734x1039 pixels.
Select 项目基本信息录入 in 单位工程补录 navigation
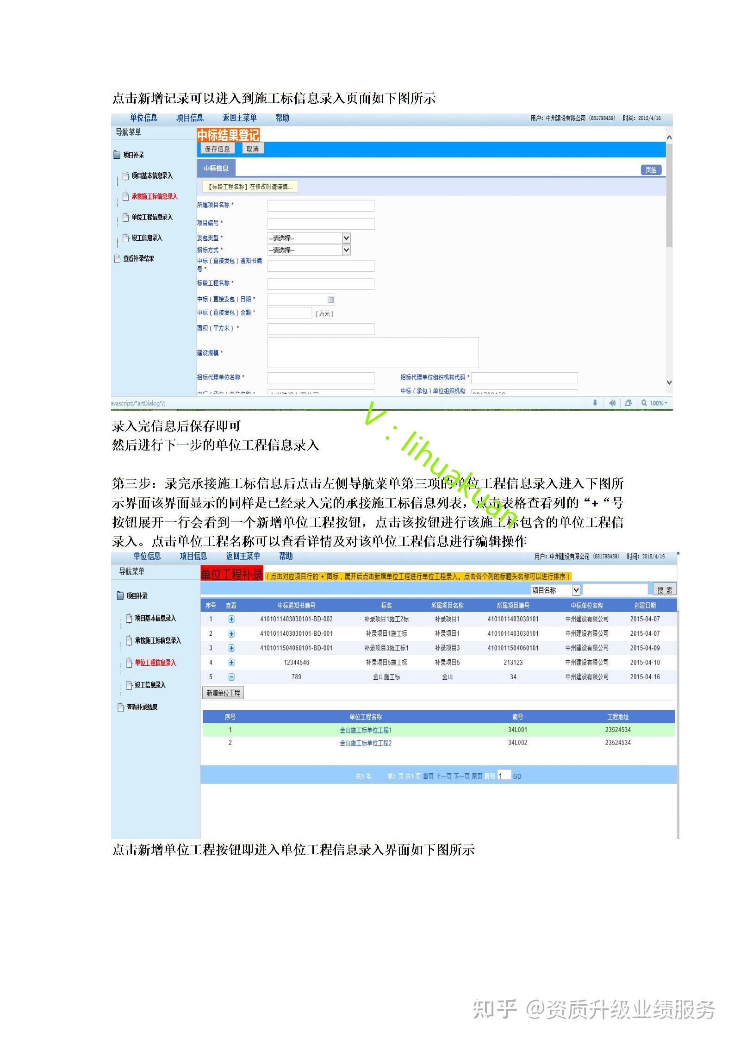156,618
